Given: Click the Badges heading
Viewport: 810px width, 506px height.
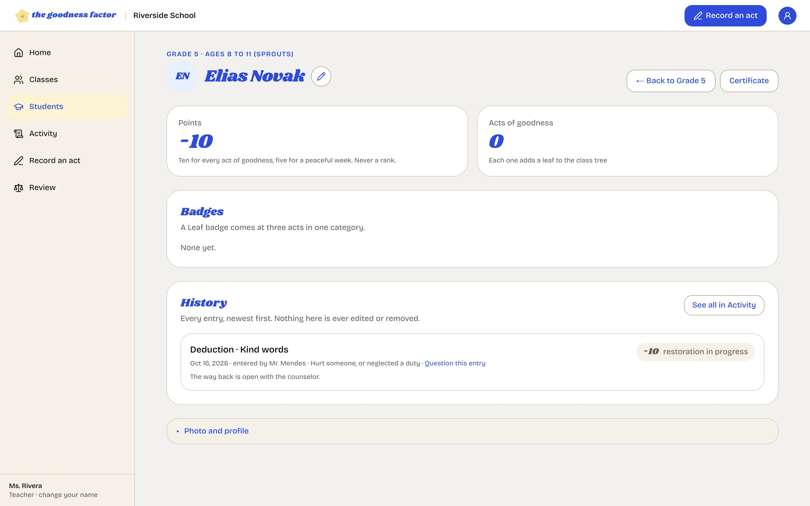Looking at the screenshot, I should click(202, 211).
